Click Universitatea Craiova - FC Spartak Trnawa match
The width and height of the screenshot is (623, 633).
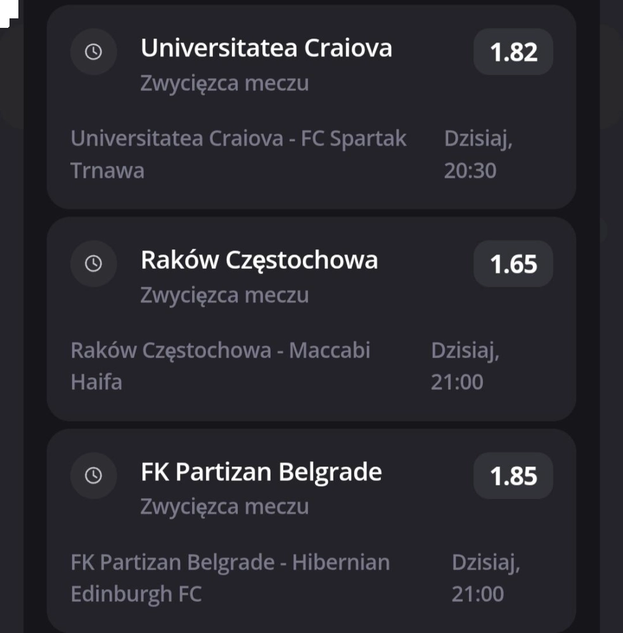pyautogui.click(x=238, y=154)
